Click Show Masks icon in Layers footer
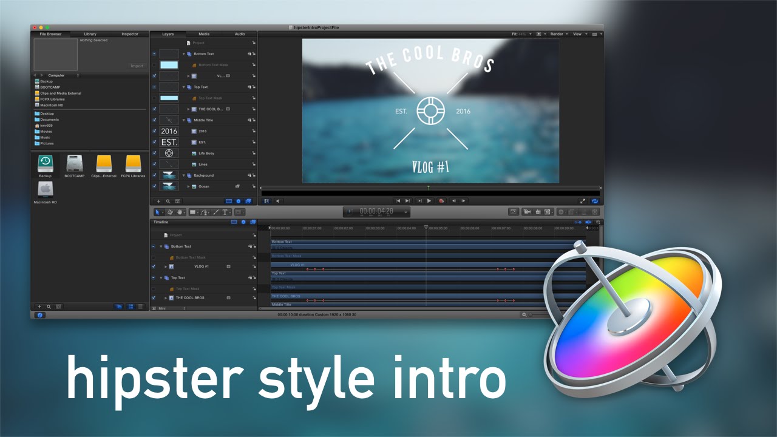Viewport: 777px width, 437px height. 229,201
